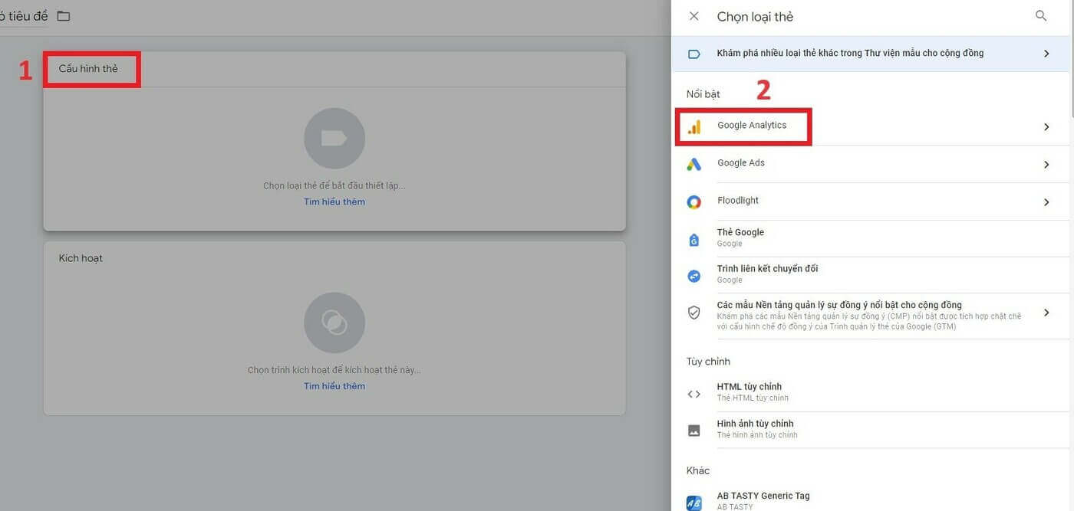Select Floodlight tag type

pos(870,201)
